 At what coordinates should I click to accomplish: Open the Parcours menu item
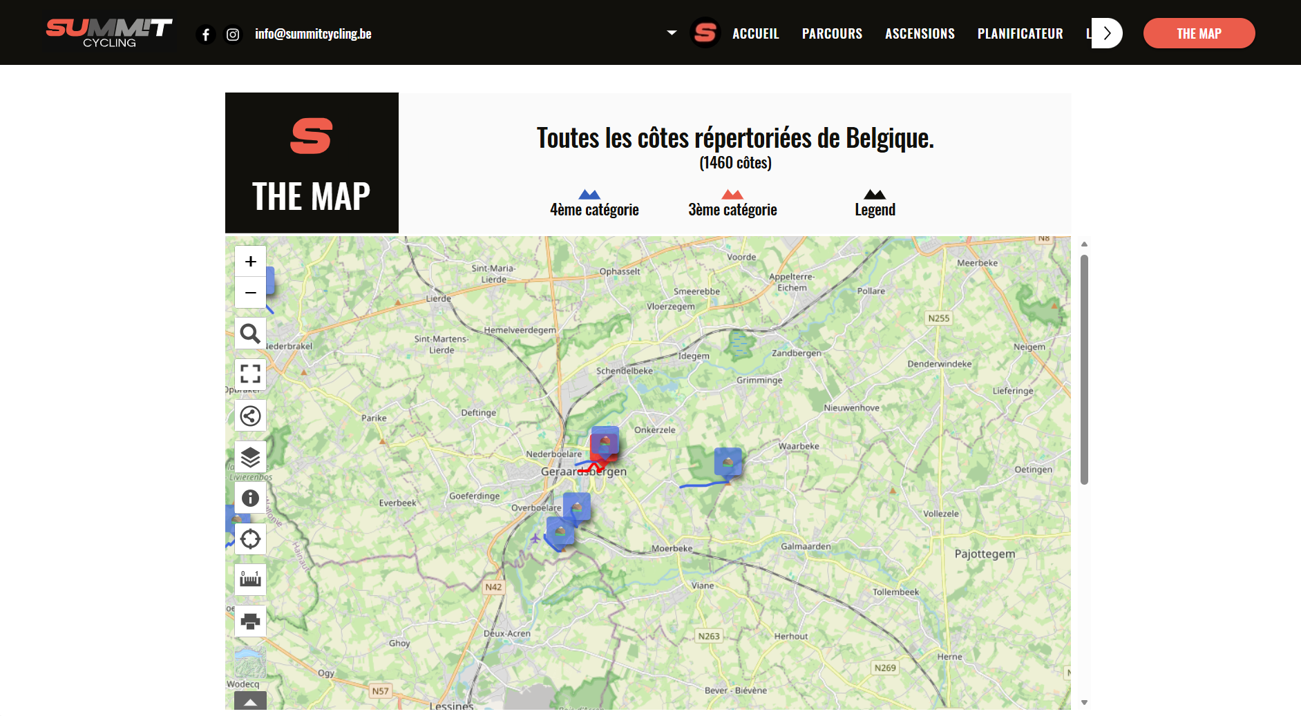click(832, 34)
